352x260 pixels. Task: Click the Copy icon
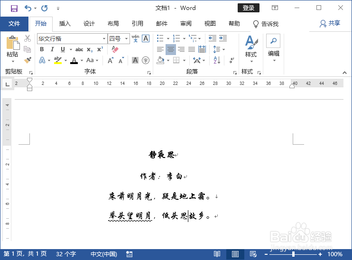point(28,49)
